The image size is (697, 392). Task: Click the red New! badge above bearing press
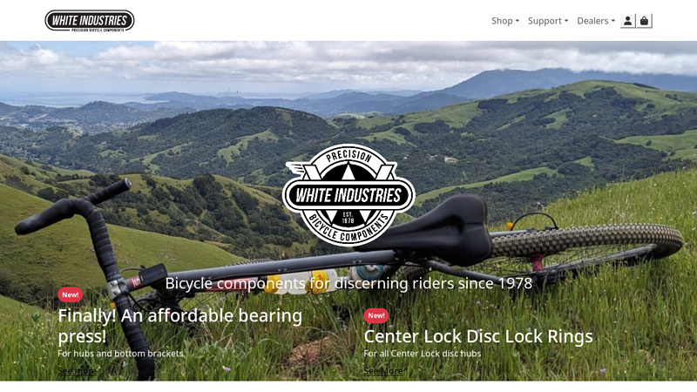[71, 294]
